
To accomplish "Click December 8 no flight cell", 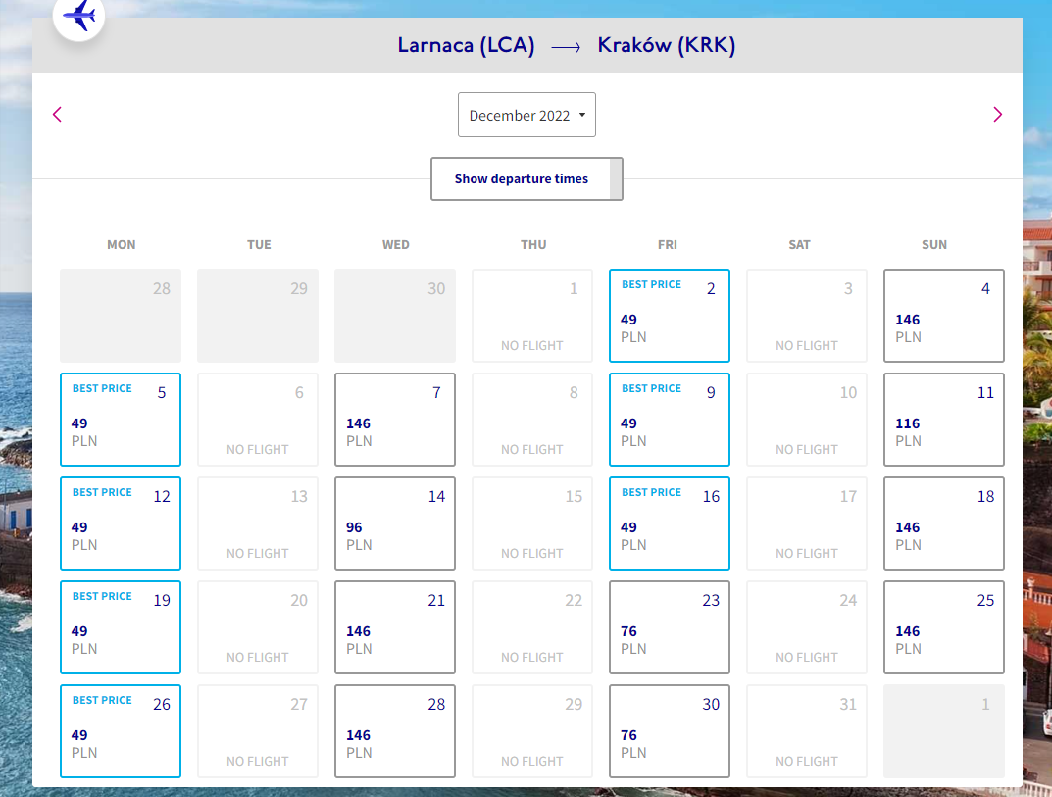I will (x=532, y=420).
